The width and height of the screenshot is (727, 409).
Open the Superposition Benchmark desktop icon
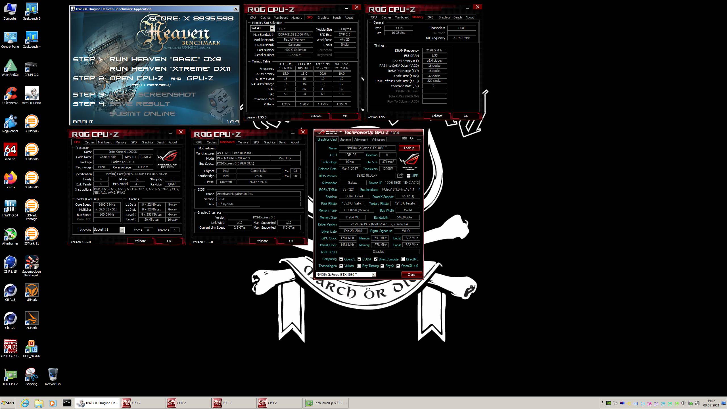tap(32, 266)
